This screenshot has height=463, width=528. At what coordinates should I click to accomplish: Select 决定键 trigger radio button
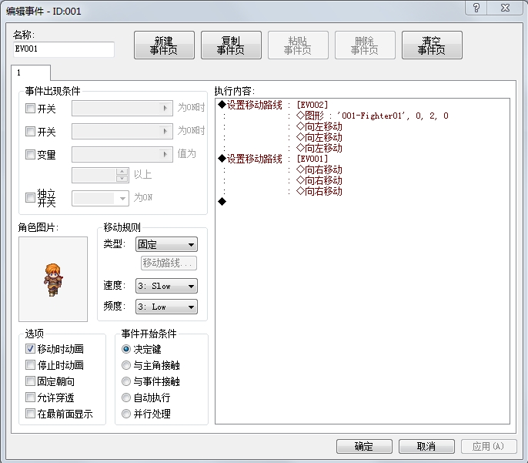126,349
